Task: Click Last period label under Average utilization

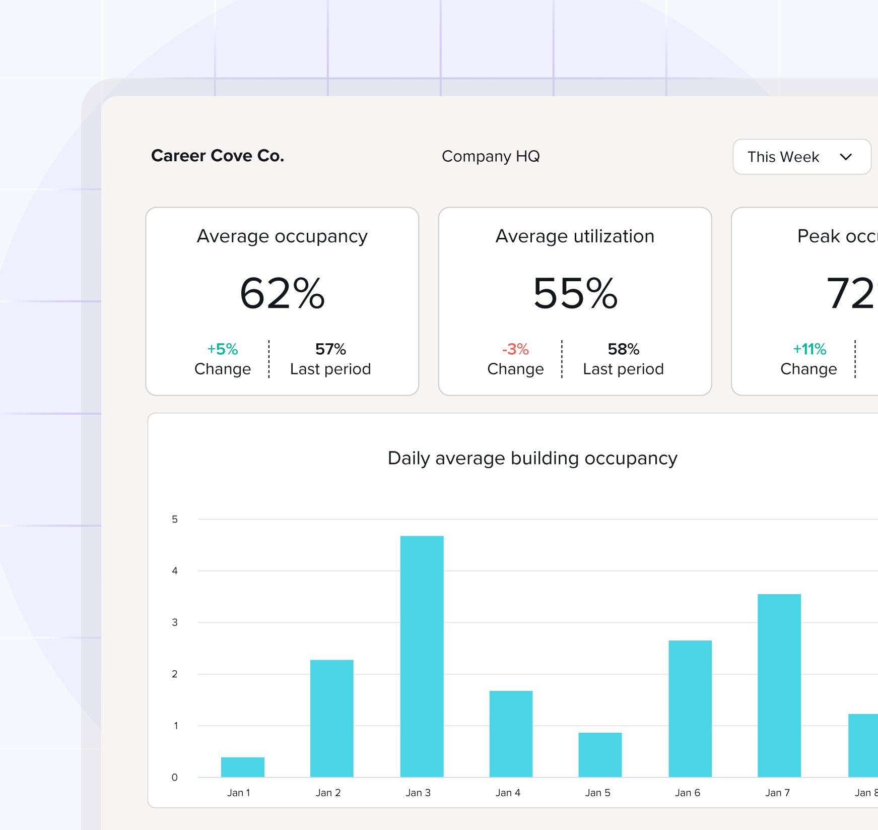Action: [623, 369]
